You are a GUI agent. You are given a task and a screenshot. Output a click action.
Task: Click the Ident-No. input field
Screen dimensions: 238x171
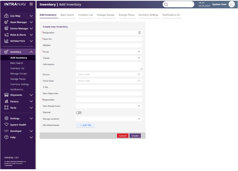pyautogui.click(x=109, y=39)
